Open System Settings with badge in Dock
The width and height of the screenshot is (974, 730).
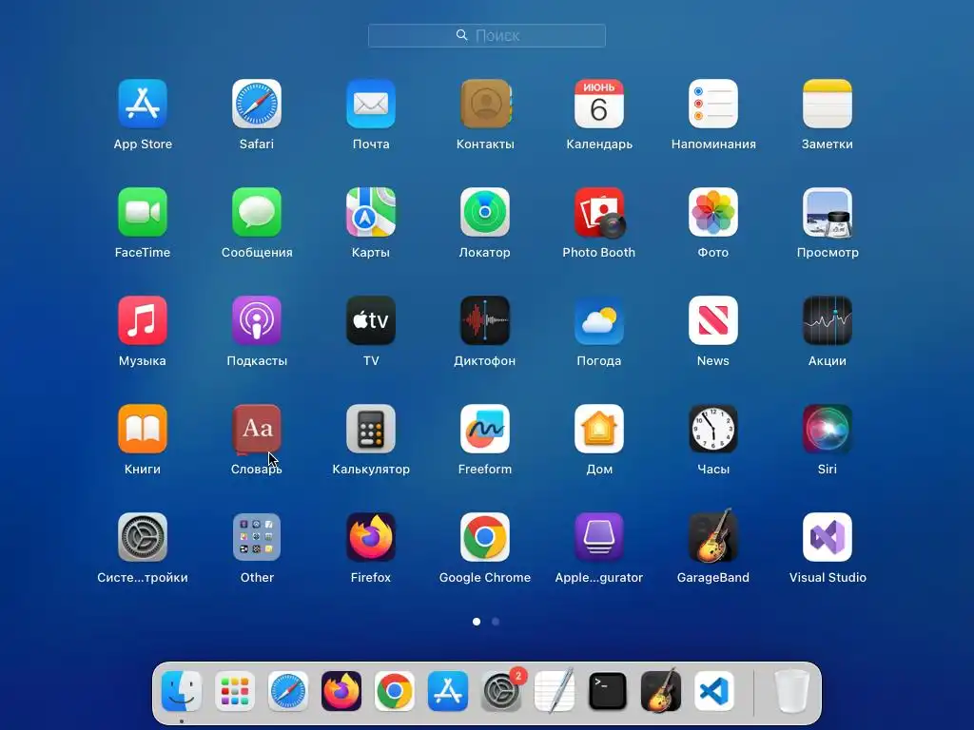point(501,691)
